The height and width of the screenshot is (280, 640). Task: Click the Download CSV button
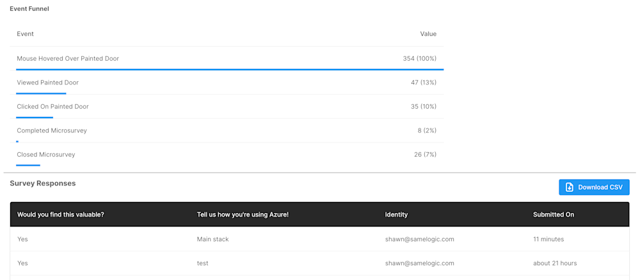point(594,187)
